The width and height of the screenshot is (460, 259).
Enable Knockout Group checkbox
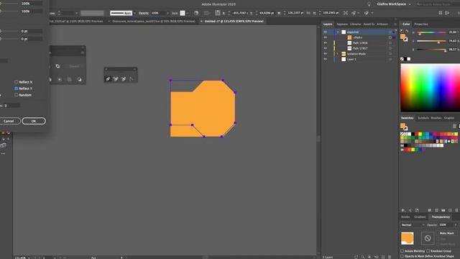(x=428, y=251)
